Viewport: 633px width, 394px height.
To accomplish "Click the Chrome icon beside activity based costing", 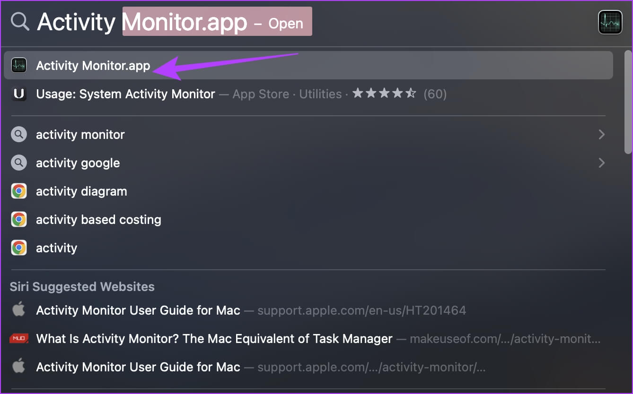I will click(19, 220).
